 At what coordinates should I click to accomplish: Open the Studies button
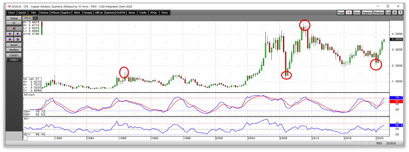point(14,50)
